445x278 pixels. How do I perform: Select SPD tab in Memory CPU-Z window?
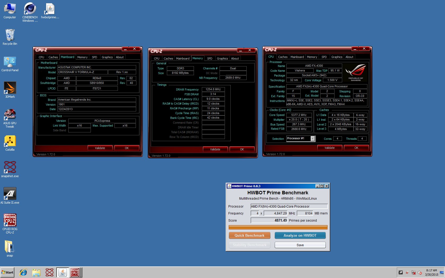pos(210,59)
